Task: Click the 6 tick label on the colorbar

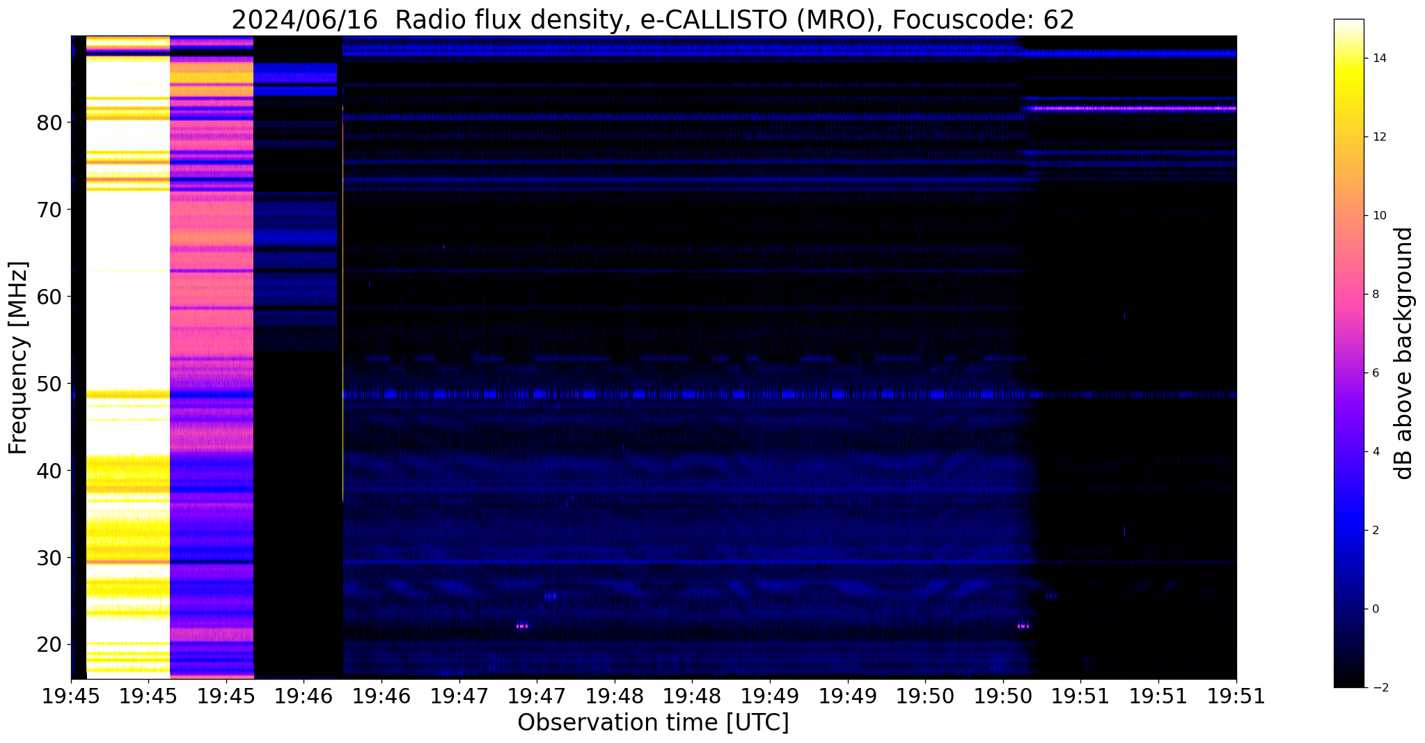Action: click(x=1374, y=373)
